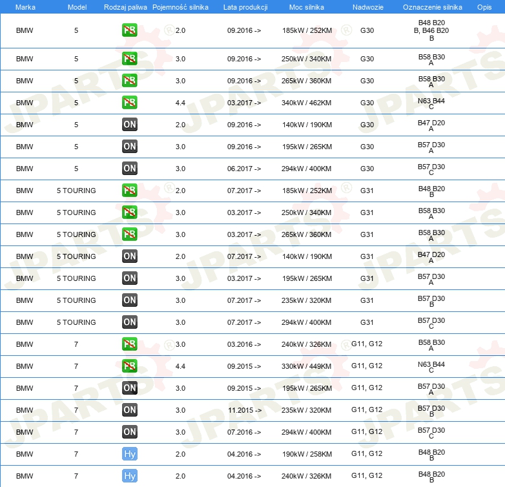Click the ON icon in the 11.2015 row
The image size is (505, 487).
click(x=129, y=409)
